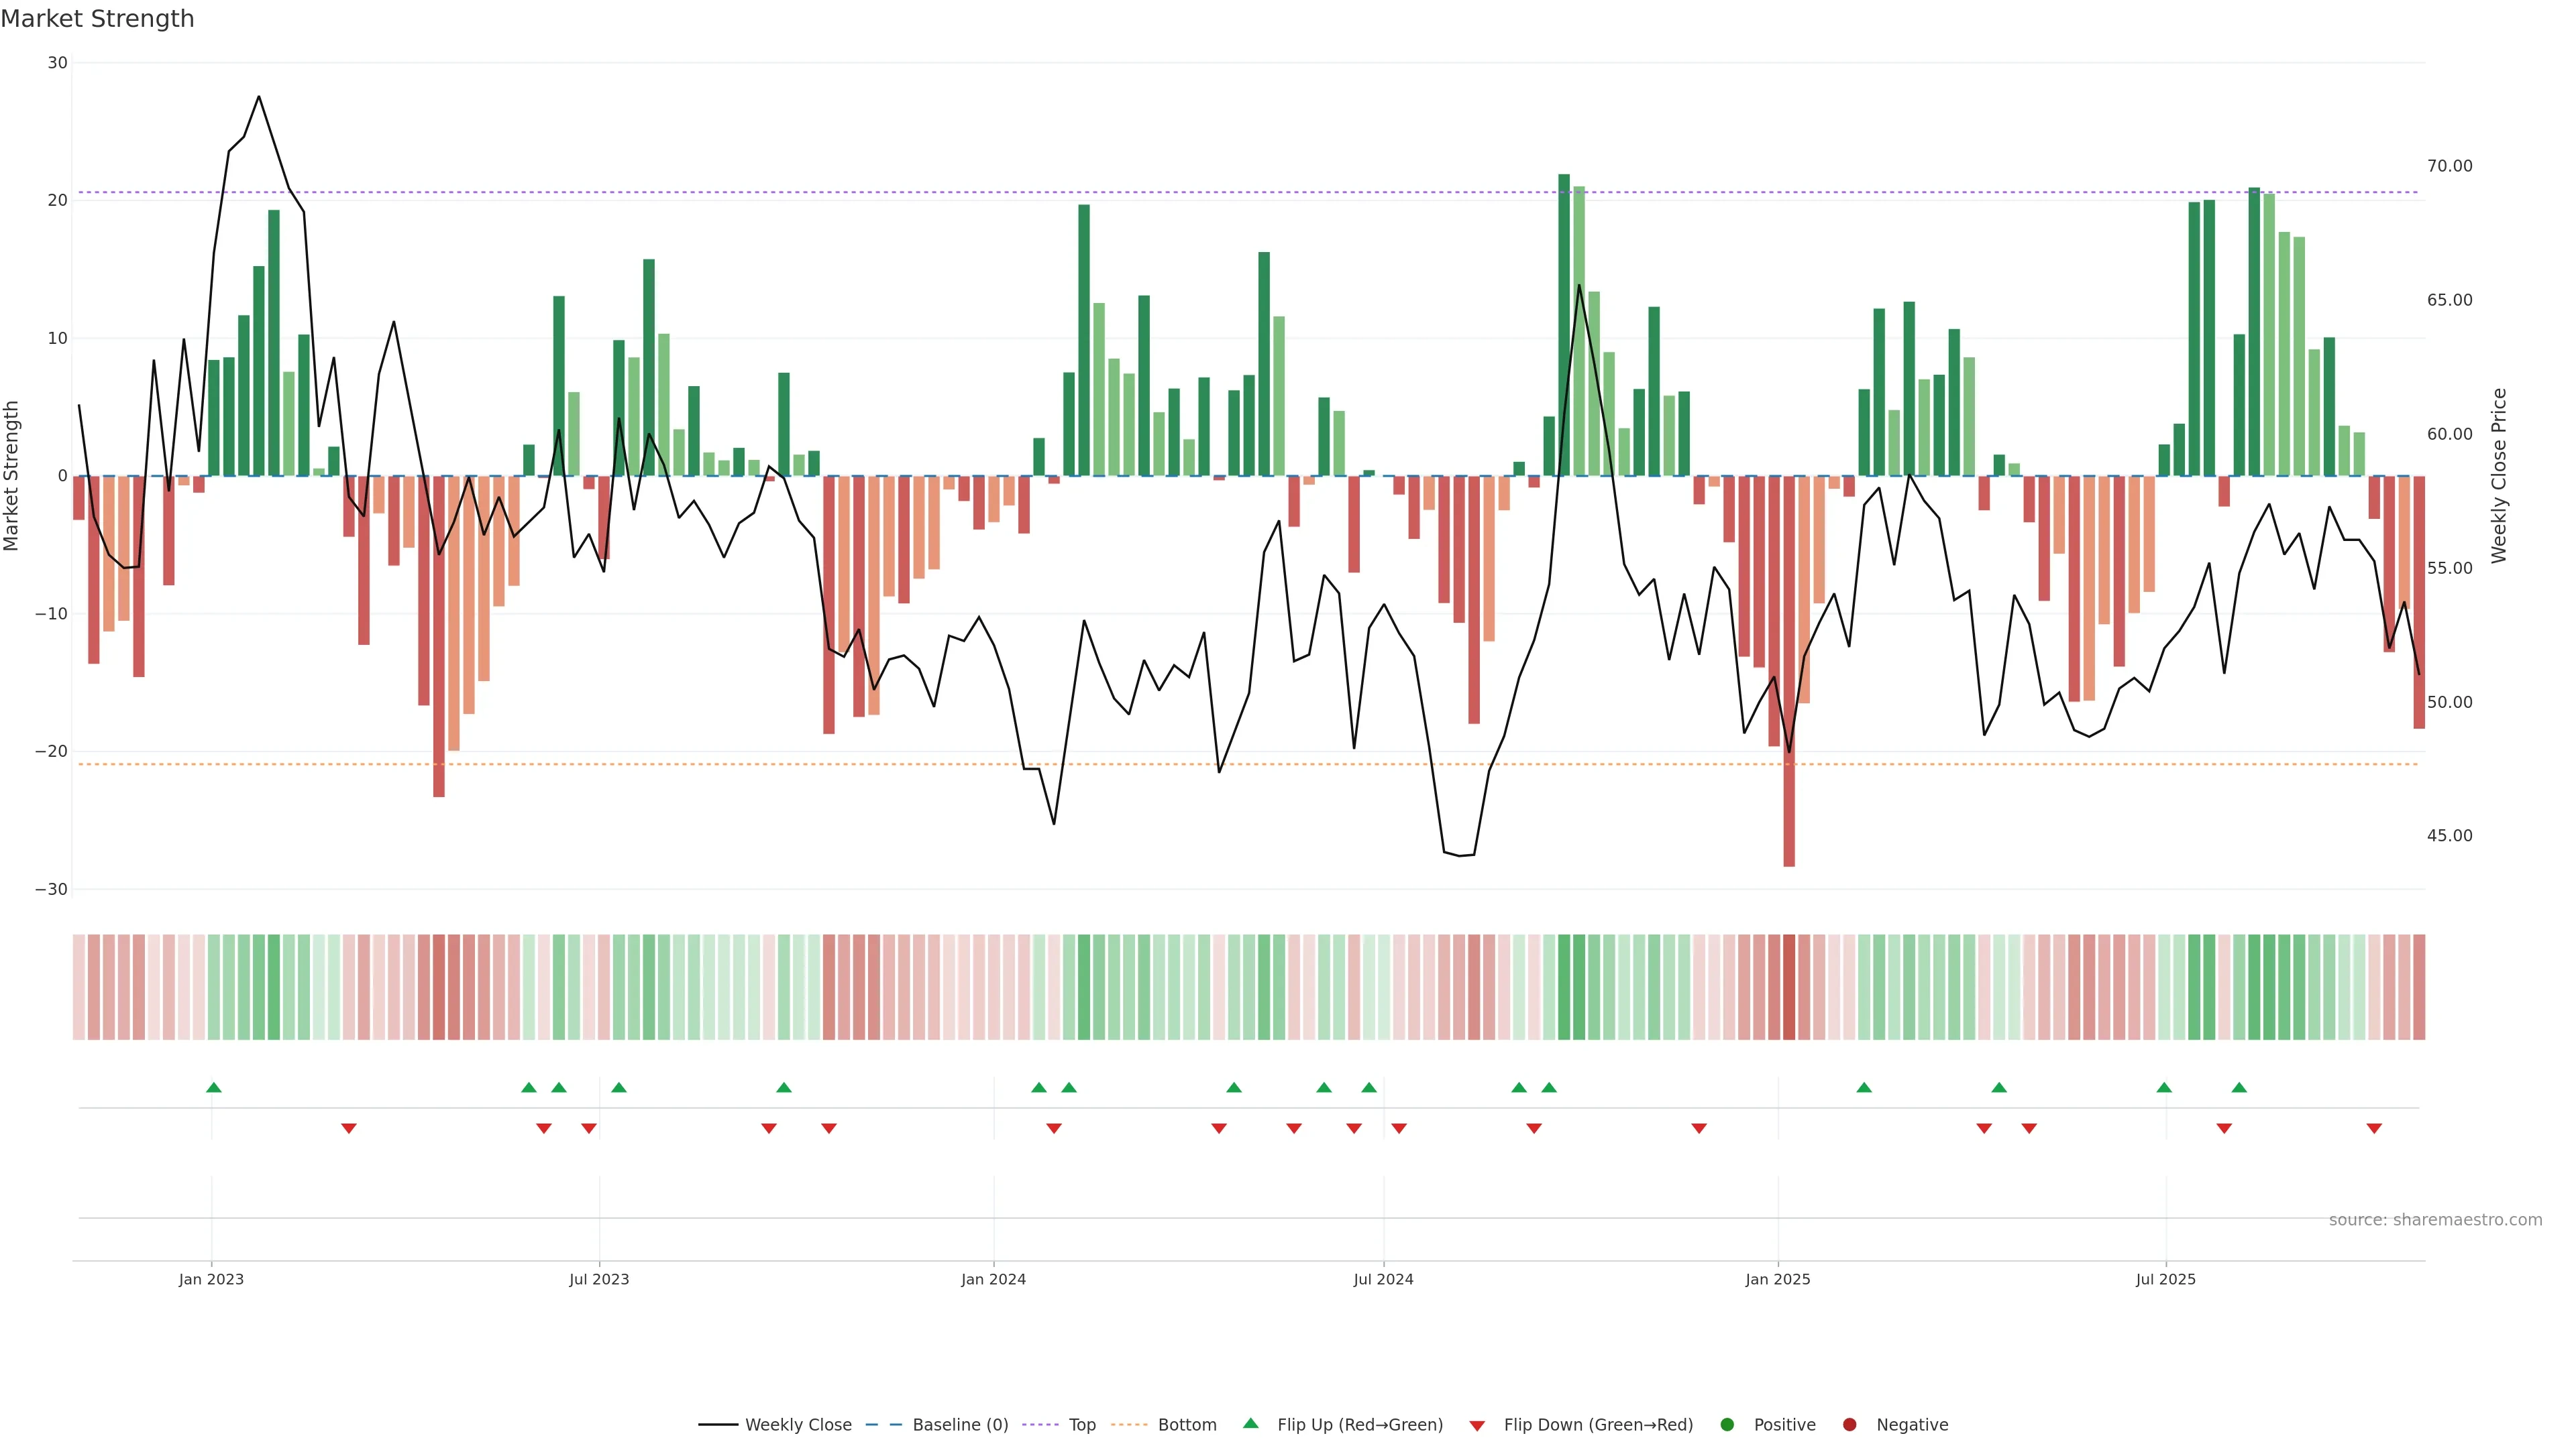Viewport: 2576px width, 1448px height.
Task: Click the first green flip-up marker near Jan 2023
Action: point(213,1087)
